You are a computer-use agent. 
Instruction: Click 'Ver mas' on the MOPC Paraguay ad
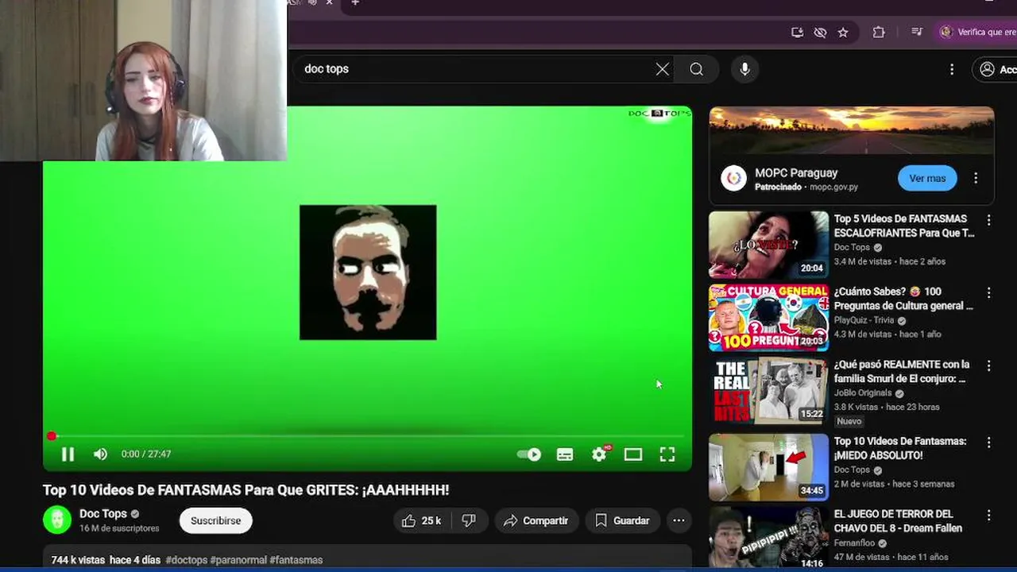coord(927,178)
